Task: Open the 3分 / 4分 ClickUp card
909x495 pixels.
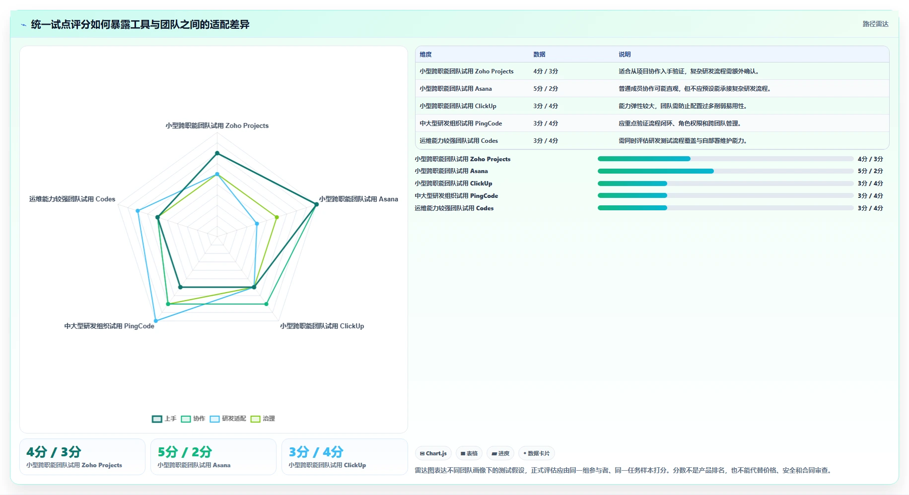Action: 345,457
